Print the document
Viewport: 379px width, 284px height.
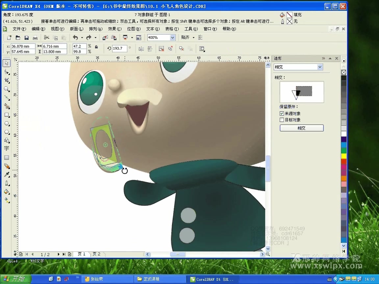point(35,37)
